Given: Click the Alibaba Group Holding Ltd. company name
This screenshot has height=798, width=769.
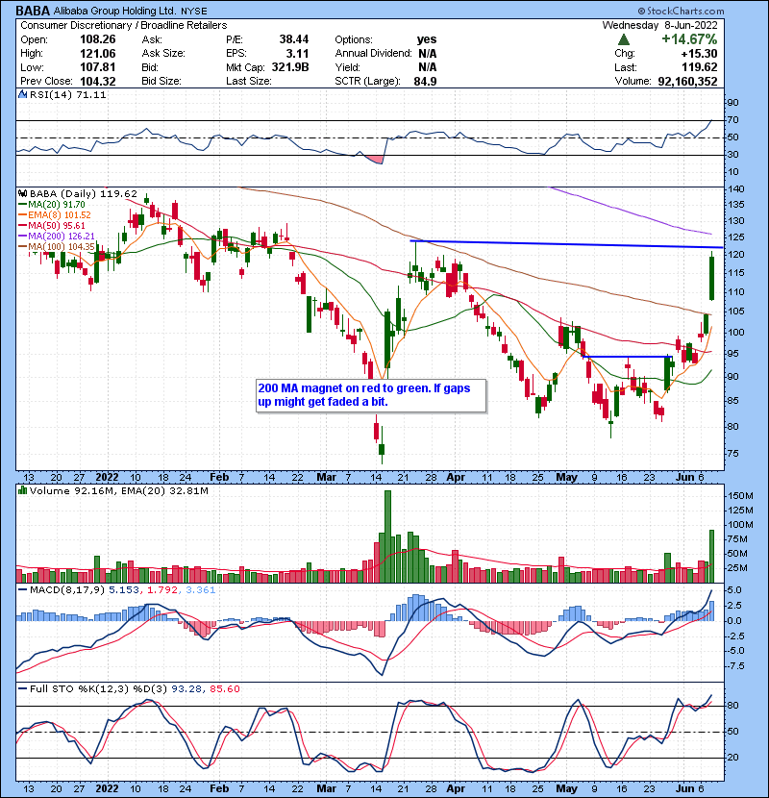Looking at the screenshot, I should [115, 11].
